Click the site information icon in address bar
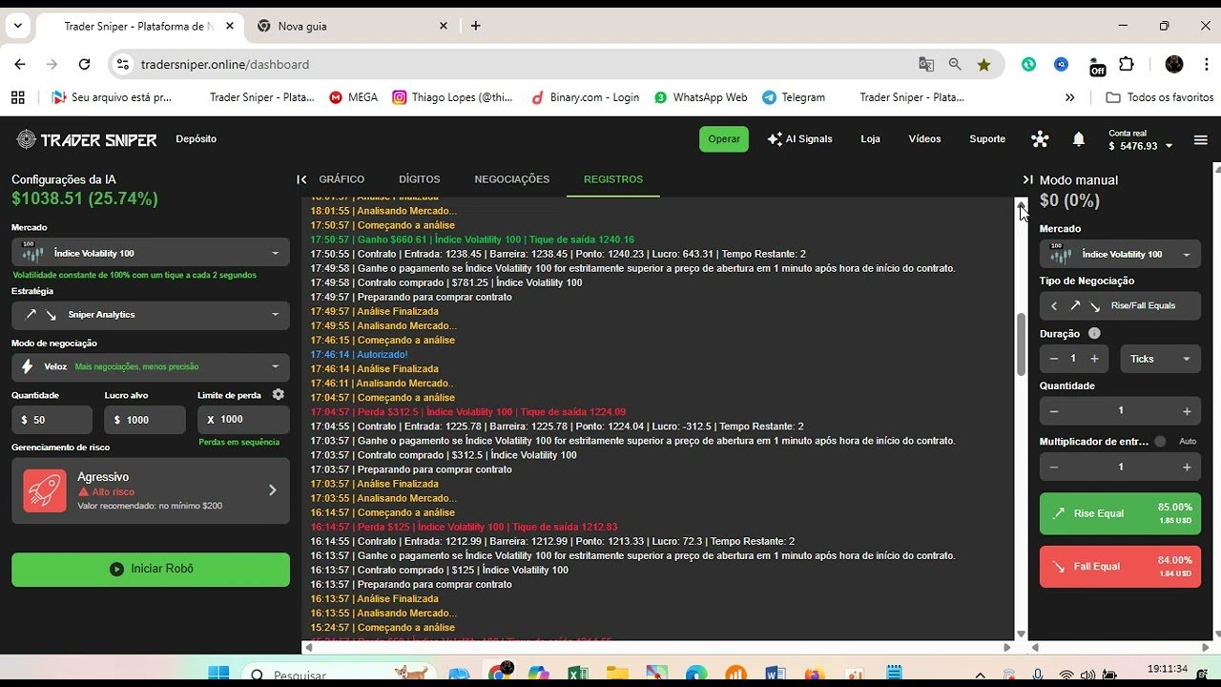1221x687 pixels. click(122, 64)
